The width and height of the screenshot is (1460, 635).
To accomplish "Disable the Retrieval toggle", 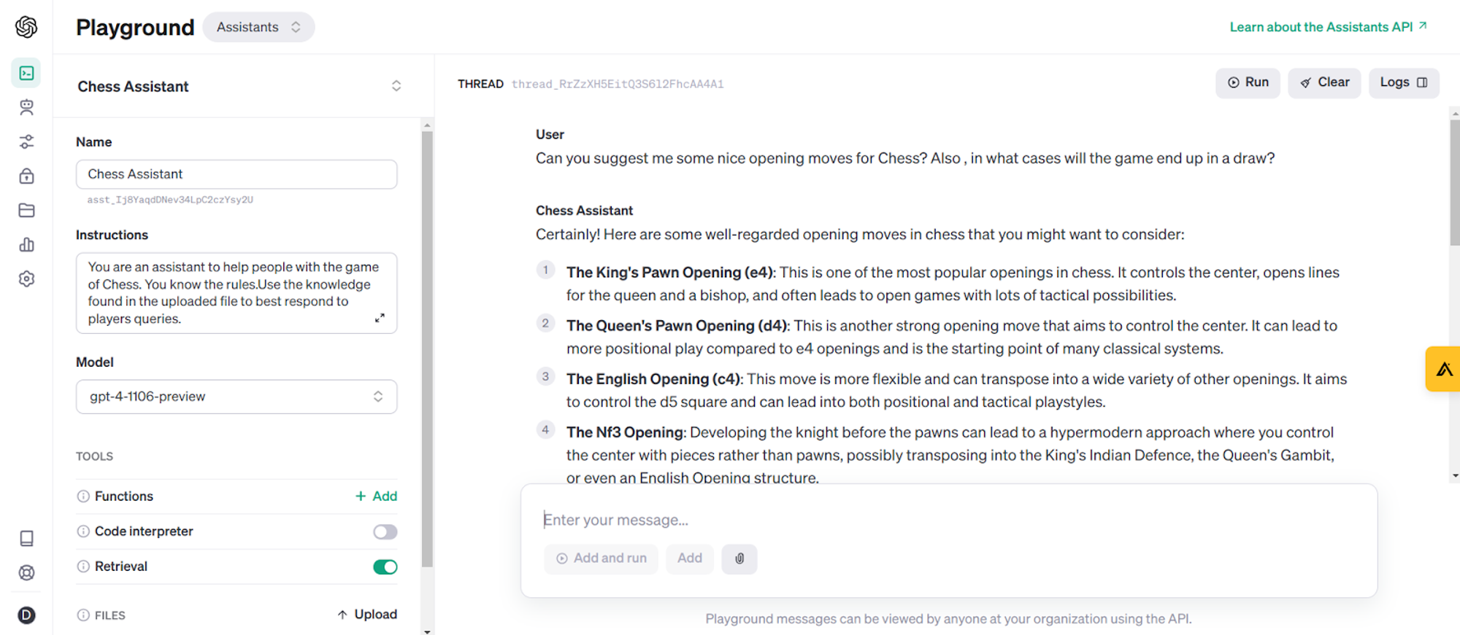I will (x=385, y=567).
